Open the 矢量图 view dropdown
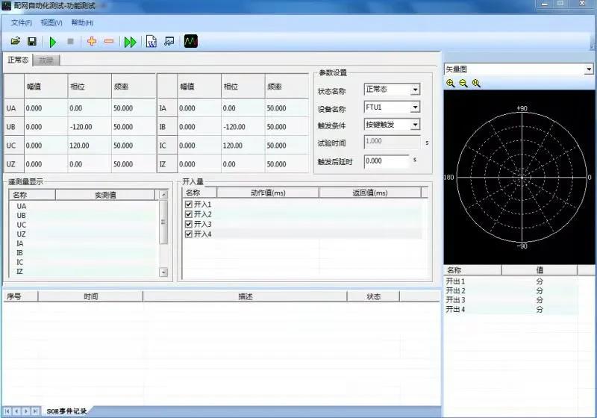This screenshot has width=597, height=418. click(589, 69)
